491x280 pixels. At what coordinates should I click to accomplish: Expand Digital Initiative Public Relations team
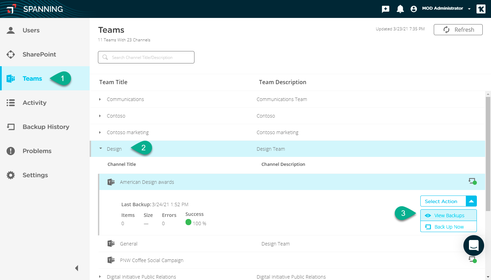click(x=100, y=277)
